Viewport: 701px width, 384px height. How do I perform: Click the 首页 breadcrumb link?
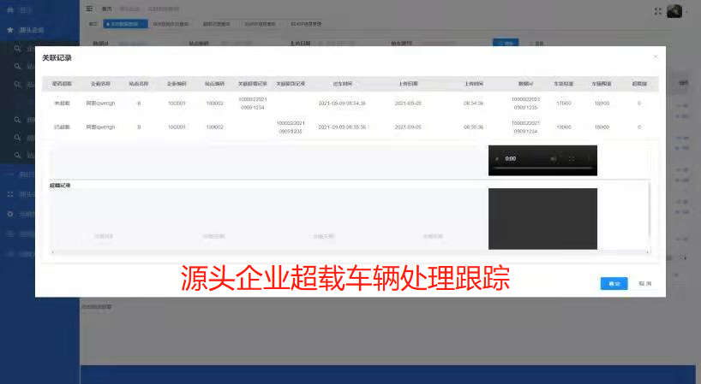tap(106, 9)
